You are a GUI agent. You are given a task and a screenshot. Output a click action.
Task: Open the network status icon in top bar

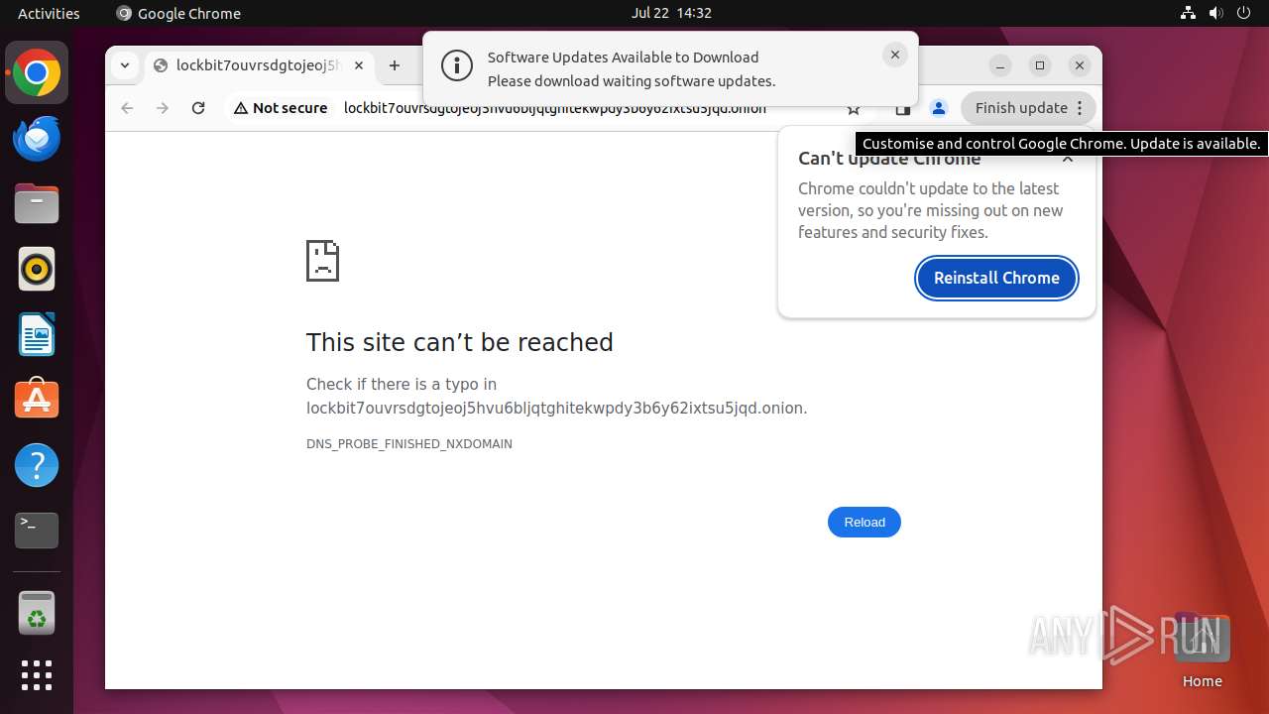pos(1189,13)
